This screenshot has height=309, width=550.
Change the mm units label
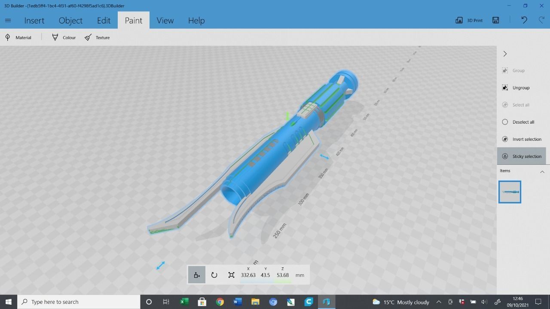pos(300,275)
